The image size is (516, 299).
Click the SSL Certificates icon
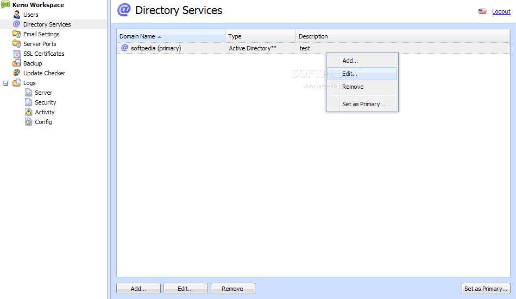[x=17, y=54]
